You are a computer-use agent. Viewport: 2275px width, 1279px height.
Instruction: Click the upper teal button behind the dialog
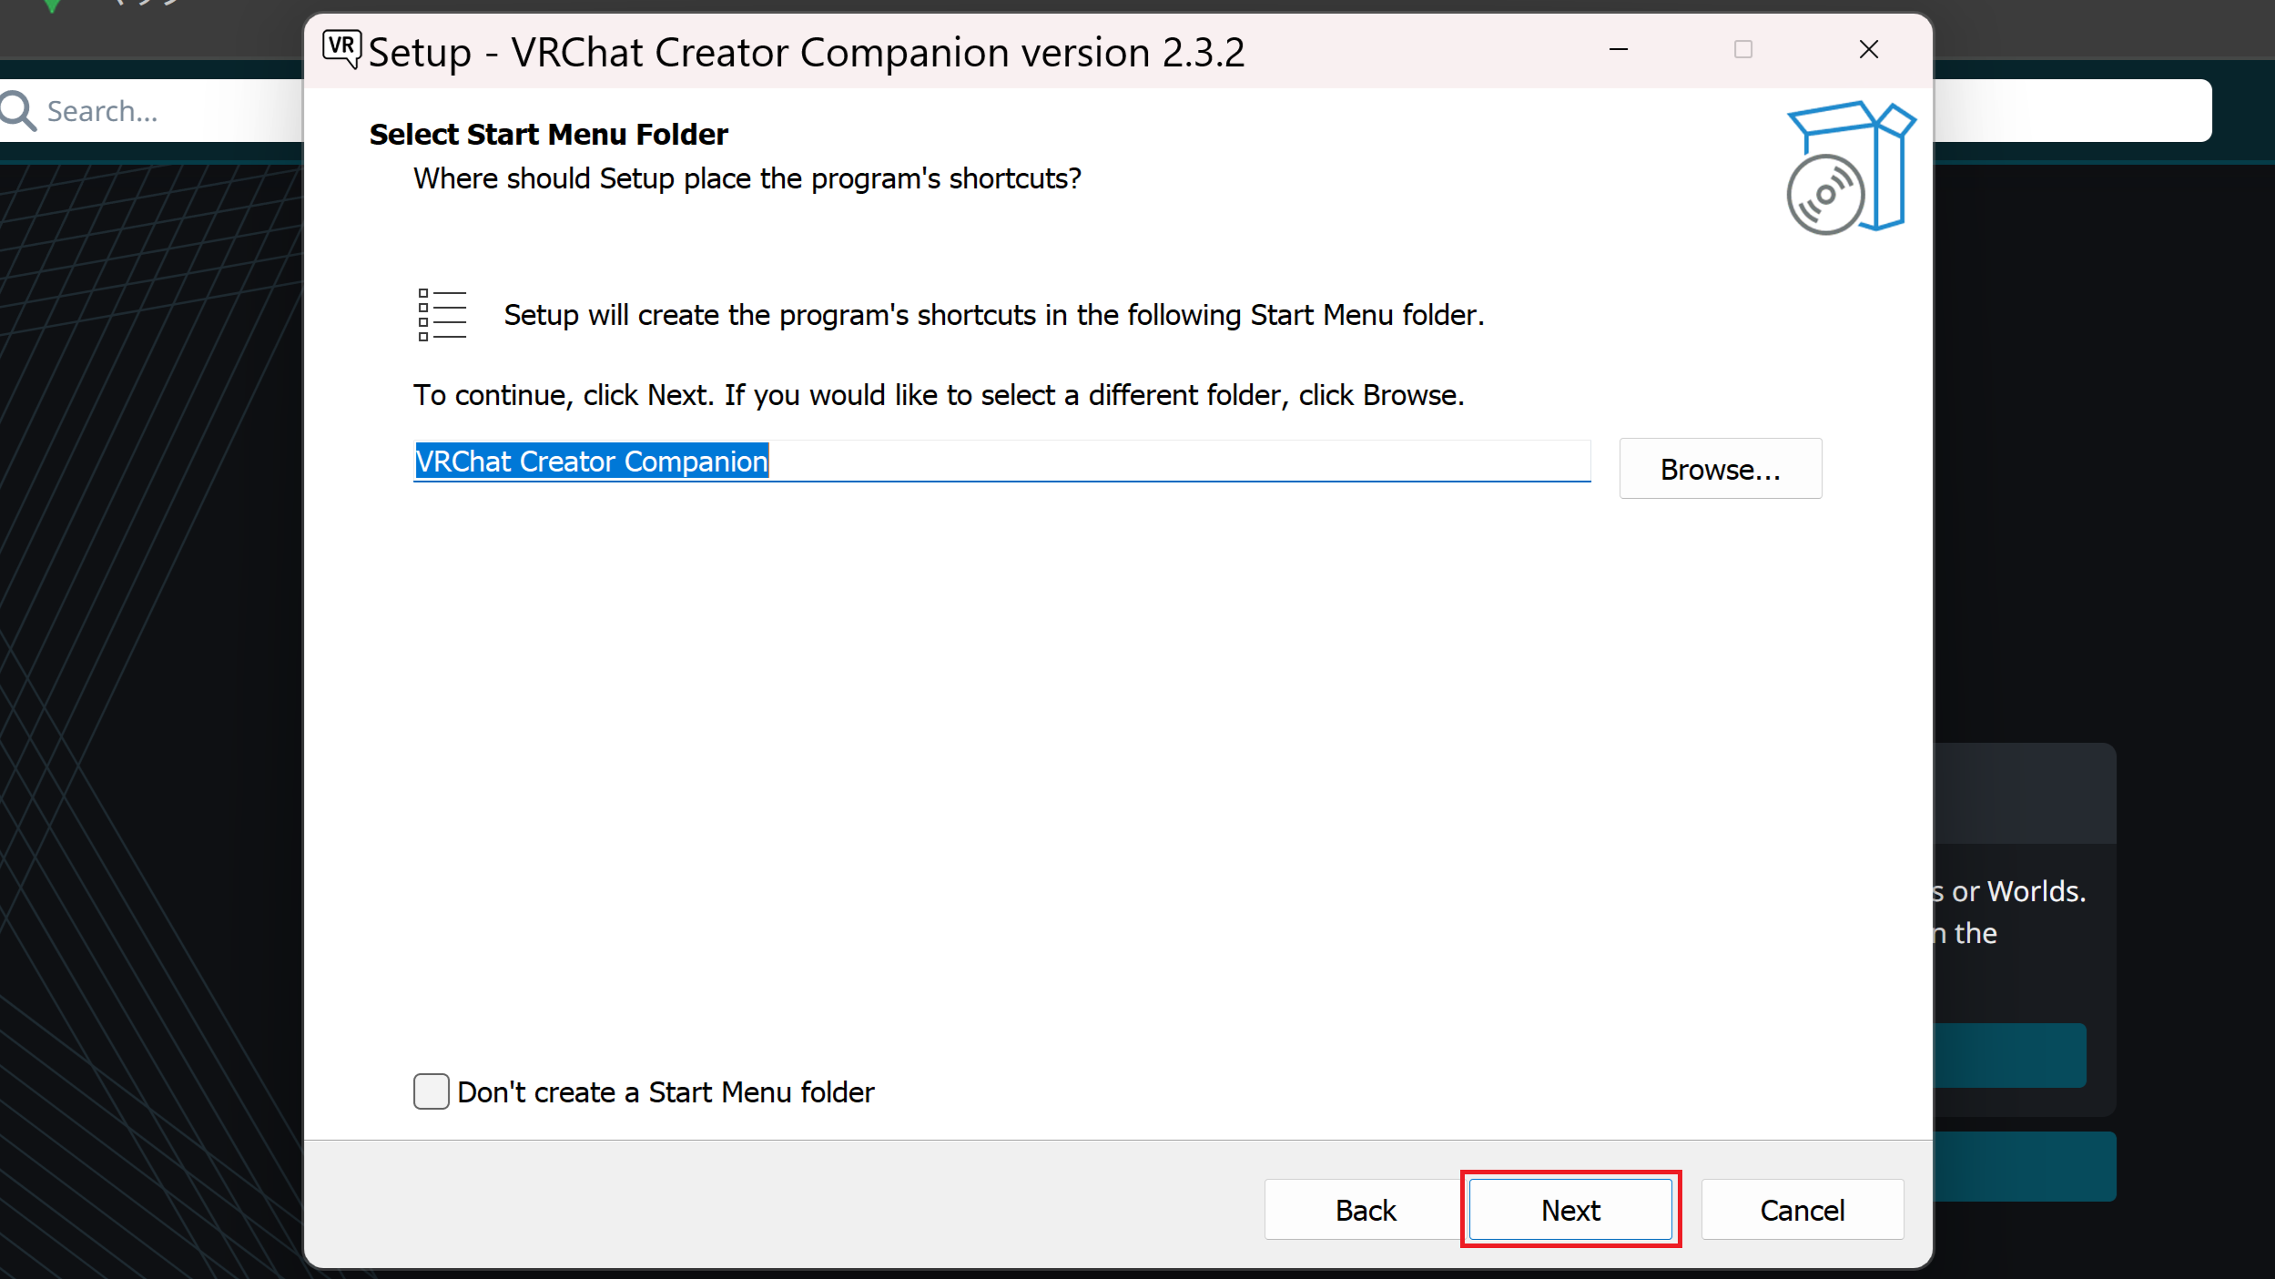coord(2009,1055)
